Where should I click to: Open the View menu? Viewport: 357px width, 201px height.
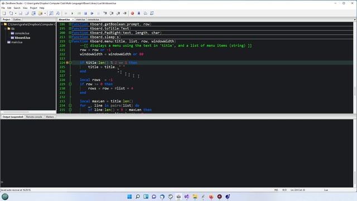click(25, 8)
